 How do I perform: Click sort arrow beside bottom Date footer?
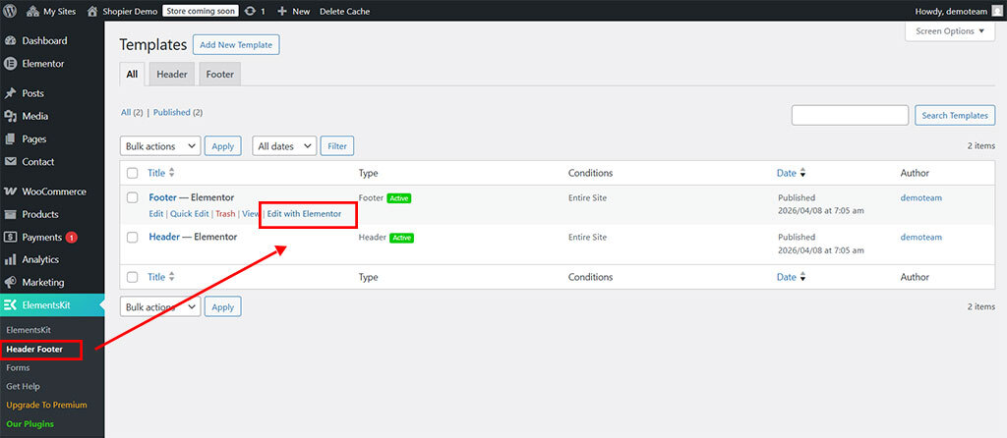point(802,277)
